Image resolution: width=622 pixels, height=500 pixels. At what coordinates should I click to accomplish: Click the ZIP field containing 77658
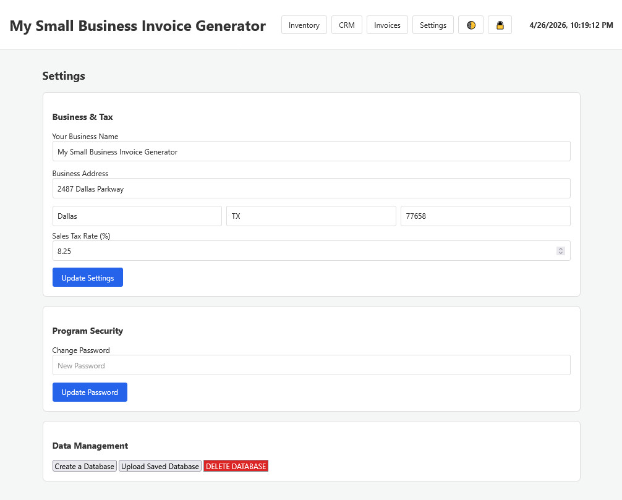[x=485, y=216]
